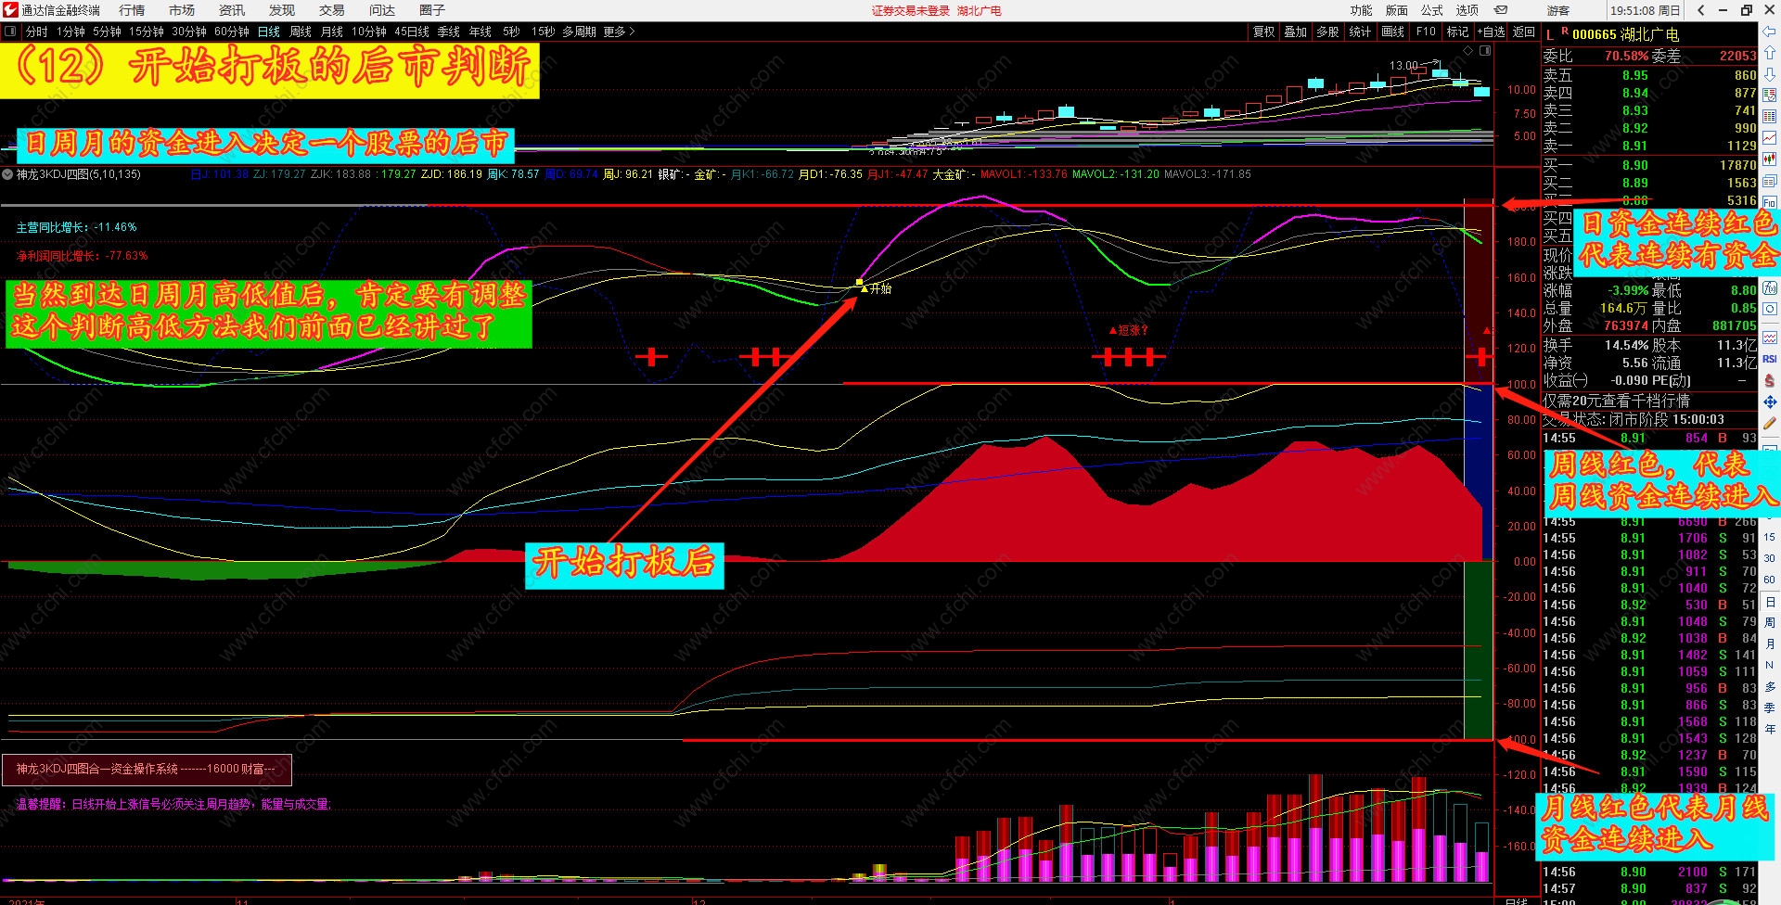The height and width of the screenshot is (905, 1781).
Task: Click the 叠加 overlay button
Action: (1296, 32)
